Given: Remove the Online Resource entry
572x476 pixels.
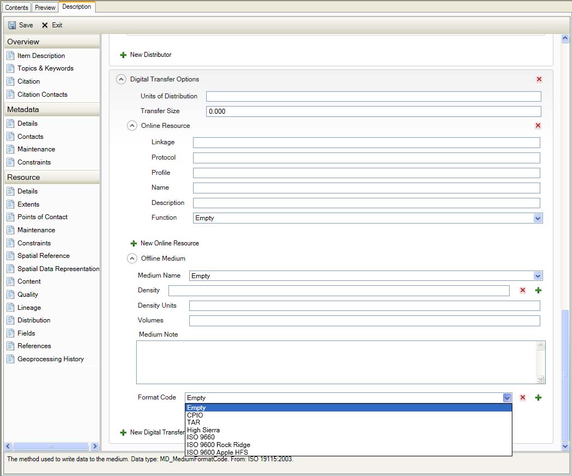Looking at the screenshot, I should [538, 125].
